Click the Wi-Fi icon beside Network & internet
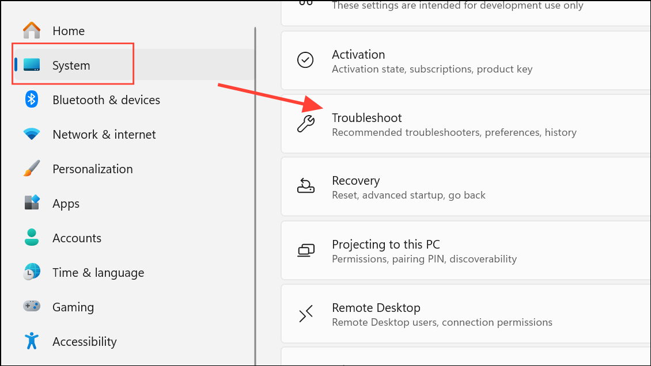The height and width of the screenshot is (366, 651). pos(31,134)
